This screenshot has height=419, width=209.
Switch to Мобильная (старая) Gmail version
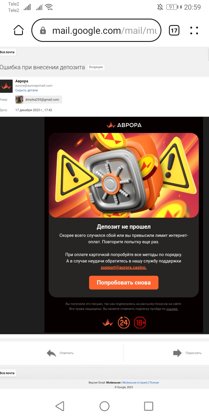coord(135,383)
